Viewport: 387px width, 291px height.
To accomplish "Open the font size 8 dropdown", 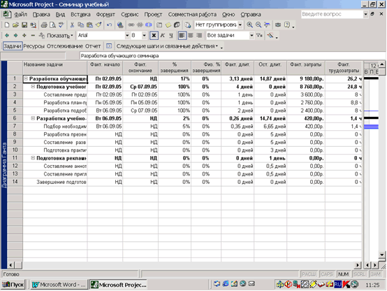I will coord(144,36).
